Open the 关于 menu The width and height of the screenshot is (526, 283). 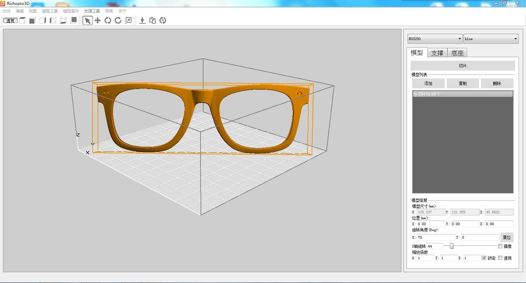click(122, 11)
